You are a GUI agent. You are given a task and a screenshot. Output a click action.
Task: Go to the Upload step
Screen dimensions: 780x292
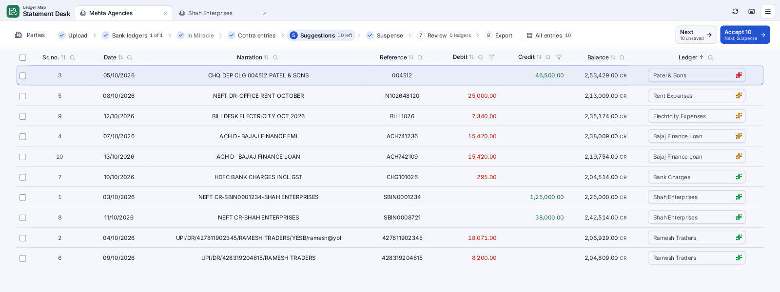(73, 35)
